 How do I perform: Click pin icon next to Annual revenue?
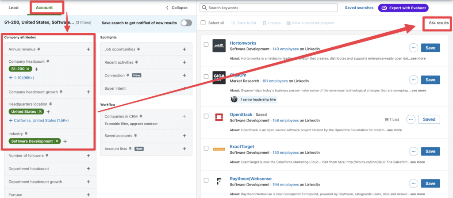tap(39, 49)
